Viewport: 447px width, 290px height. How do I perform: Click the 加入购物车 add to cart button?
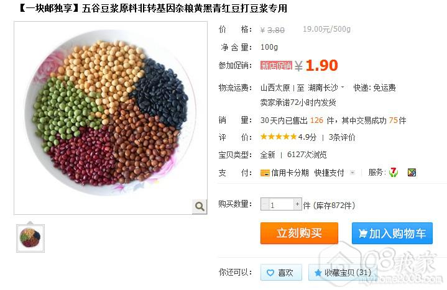point(392,233)
